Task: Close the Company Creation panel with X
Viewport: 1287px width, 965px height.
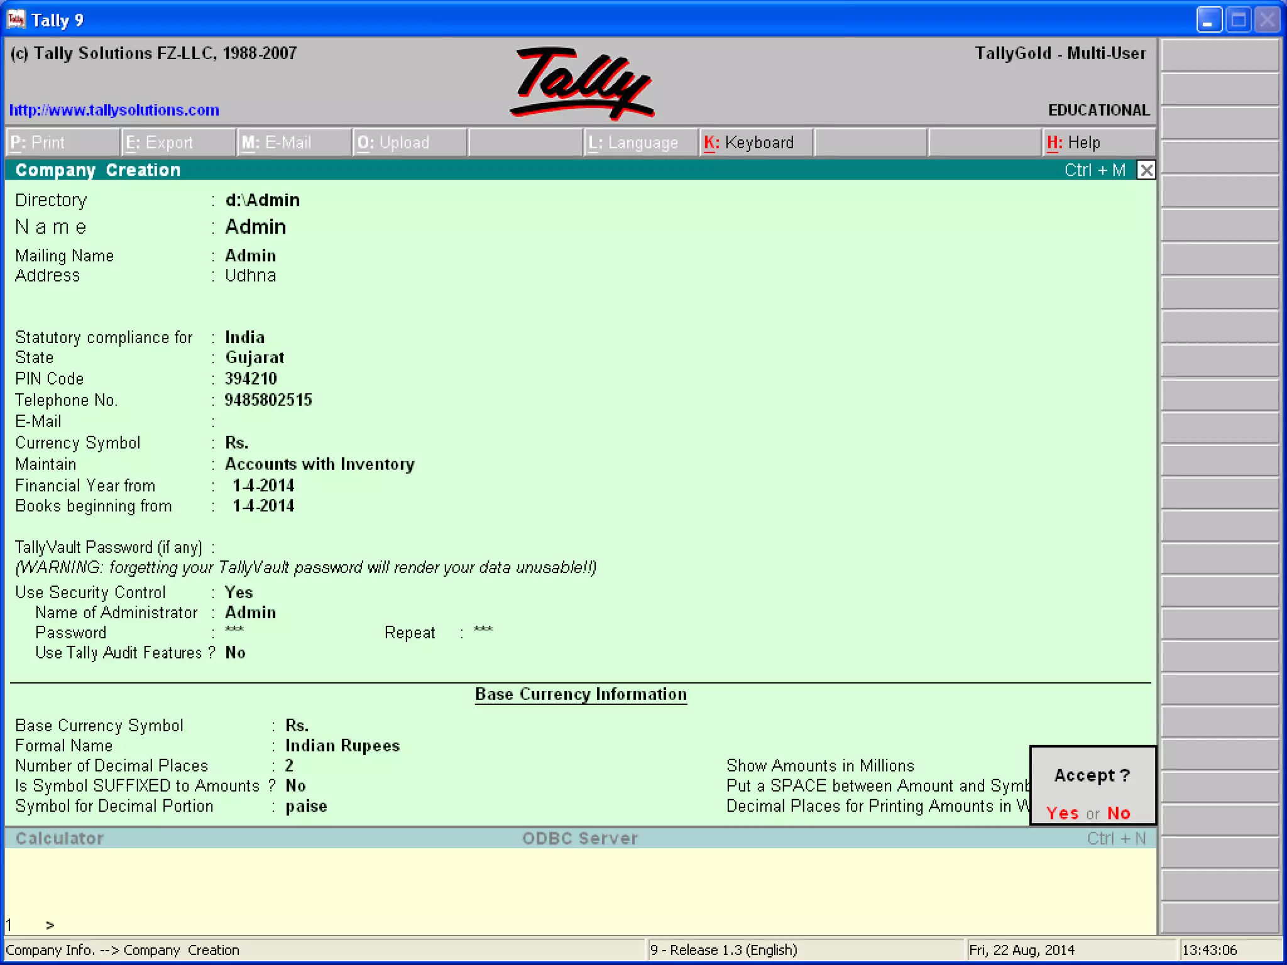Action: pyautogui.click(x=1146, y=170)
